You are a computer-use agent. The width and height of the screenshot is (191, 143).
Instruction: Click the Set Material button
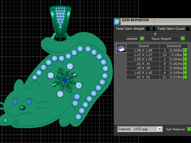(x=175, y=129)
